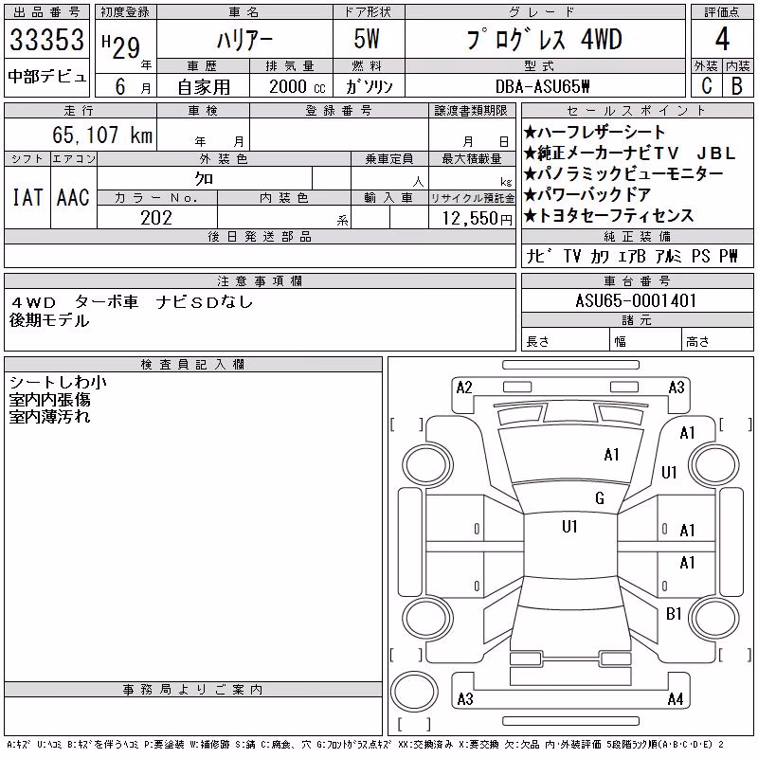Click 中部デビュー auction label
The width and height of the screenshot is (758, 758).
46,77
